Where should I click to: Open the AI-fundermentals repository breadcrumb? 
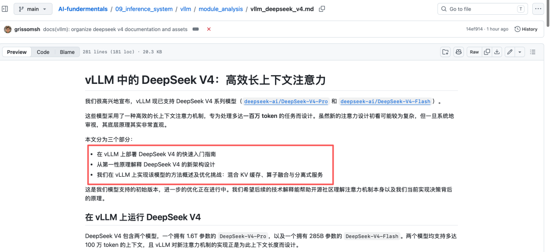pyautogui.click(x=83, y=9)
